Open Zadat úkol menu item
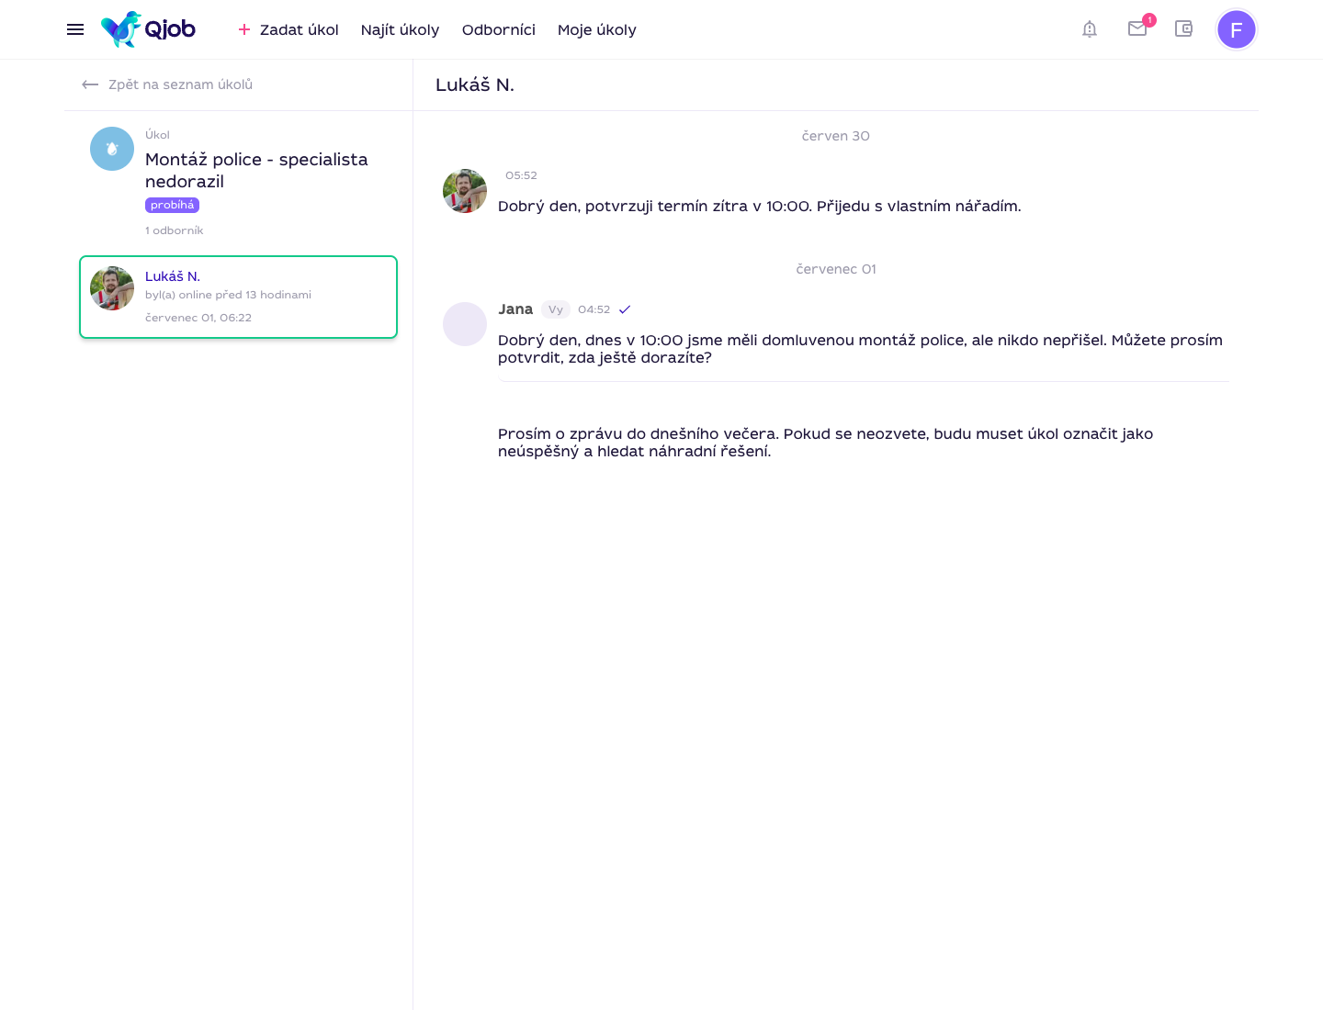This screenshot has width=1323, height=1010. [300, 29]
